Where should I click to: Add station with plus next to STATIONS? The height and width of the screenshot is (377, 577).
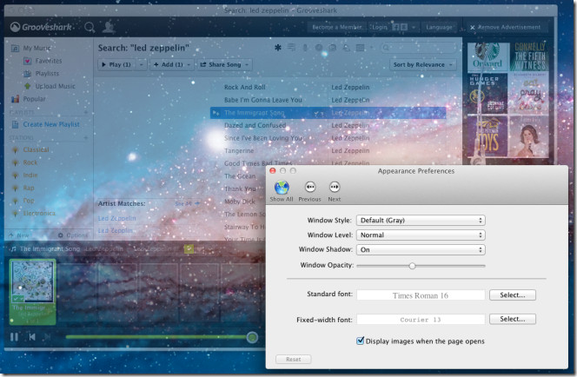(x=86, y=137)
